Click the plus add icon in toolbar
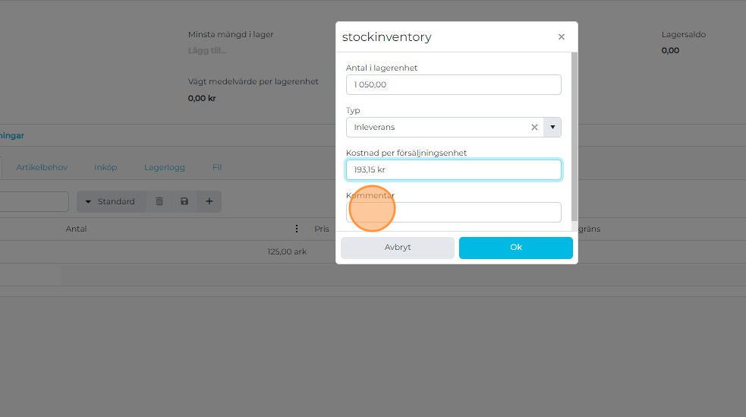 (x=209, y=201)
